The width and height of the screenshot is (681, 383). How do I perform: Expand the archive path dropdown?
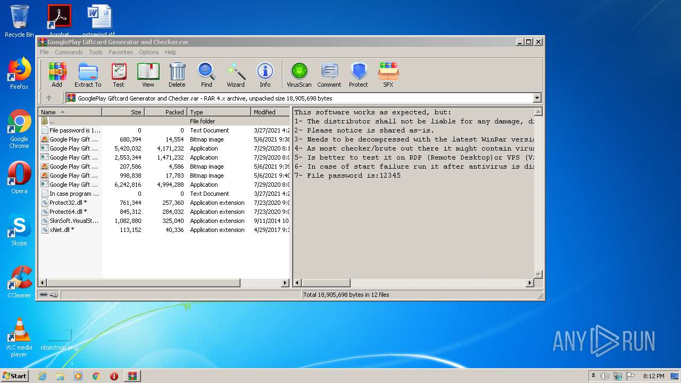(537, 98)
